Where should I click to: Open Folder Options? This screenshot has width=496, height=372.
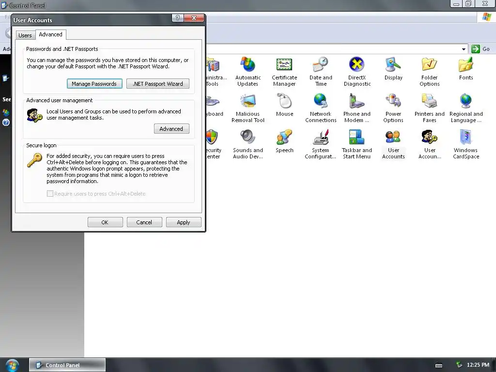tap(429, 72)
